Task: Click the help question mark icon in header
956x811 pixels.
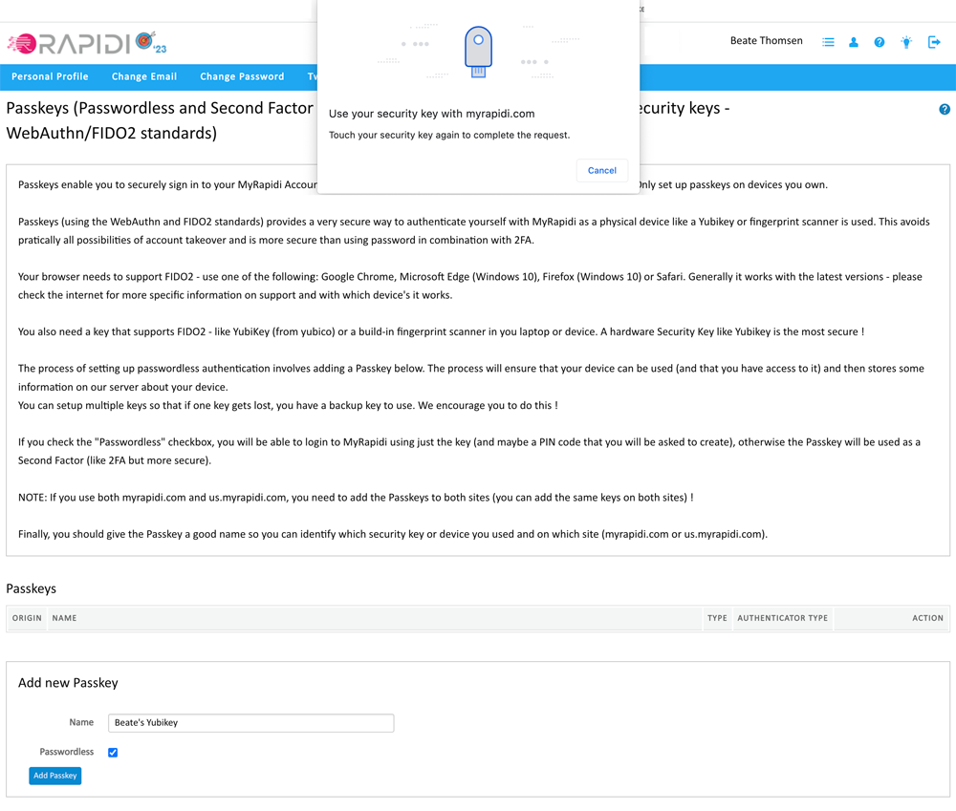Action: 880,42
